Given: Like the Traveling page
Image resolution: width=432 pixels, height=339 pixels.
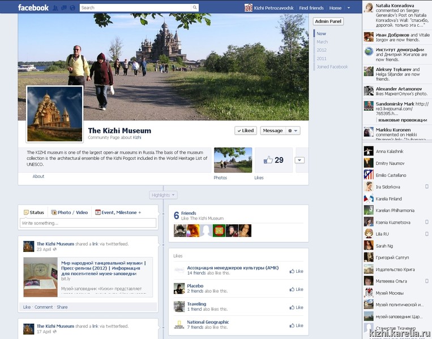Looking at the screenshot, I should pyautogui.click(x=296, y=307).
